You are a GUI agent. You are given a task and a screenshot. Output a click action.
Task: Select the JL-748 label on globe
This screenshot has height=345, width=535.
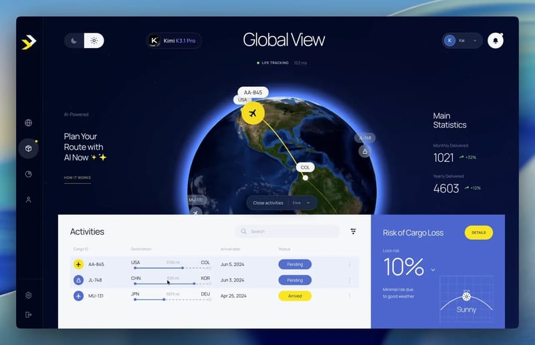click(x=364, y=138)
